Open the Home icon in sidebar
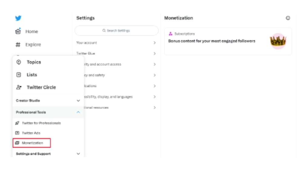Viewport: 303px width, 169px height. click(18, 31)
